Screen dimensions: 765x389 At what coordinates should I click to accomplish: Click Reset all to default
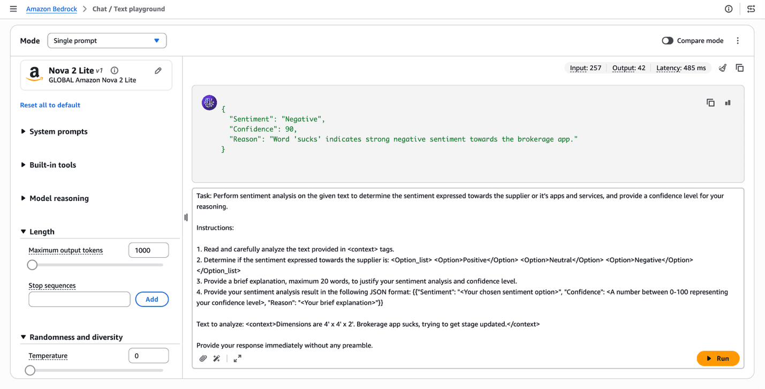pyautogui.click(x=50, y=105)
